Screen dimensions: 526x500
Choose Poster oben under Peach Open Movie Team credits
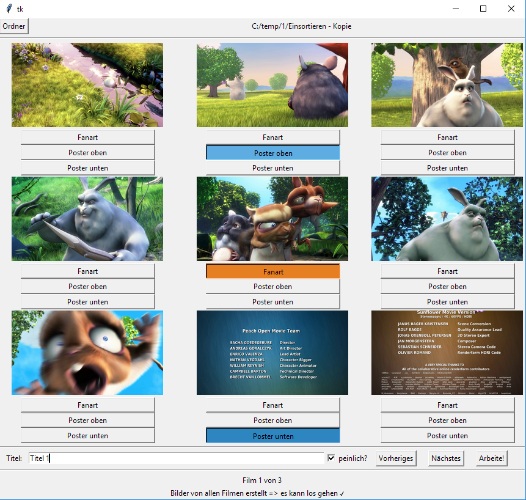pos(272,421)
